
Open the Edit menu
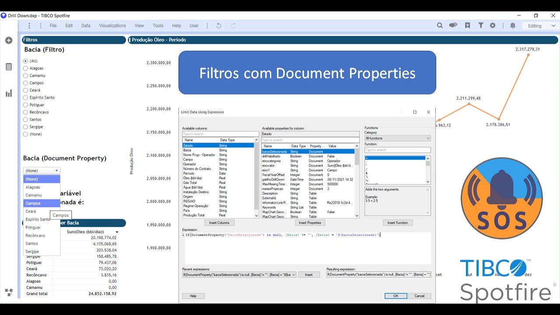[69, 26]
